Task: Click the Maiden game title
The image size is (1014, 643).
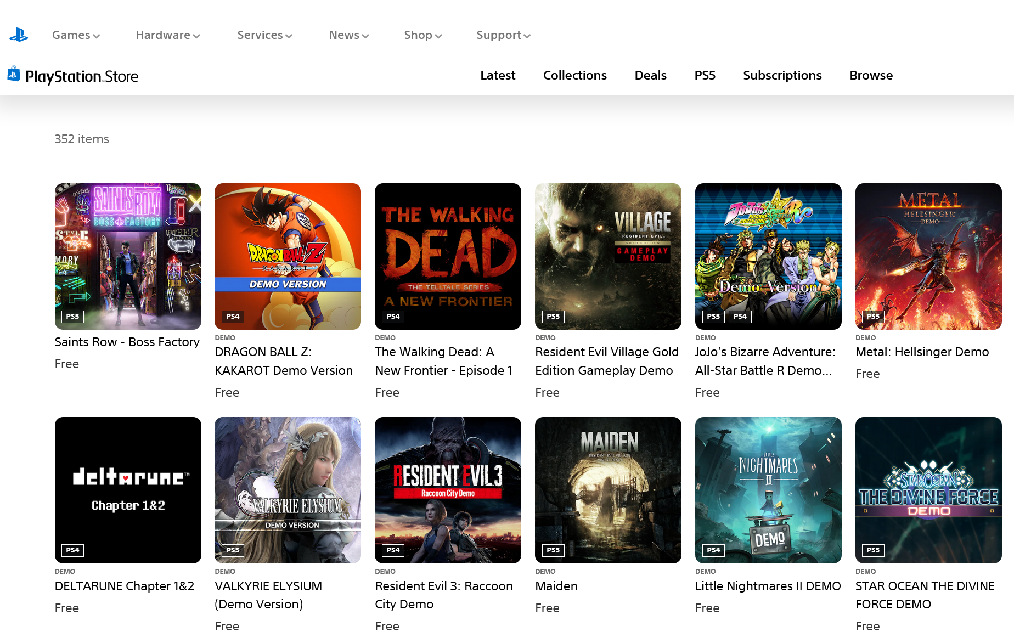Action: 556,586
